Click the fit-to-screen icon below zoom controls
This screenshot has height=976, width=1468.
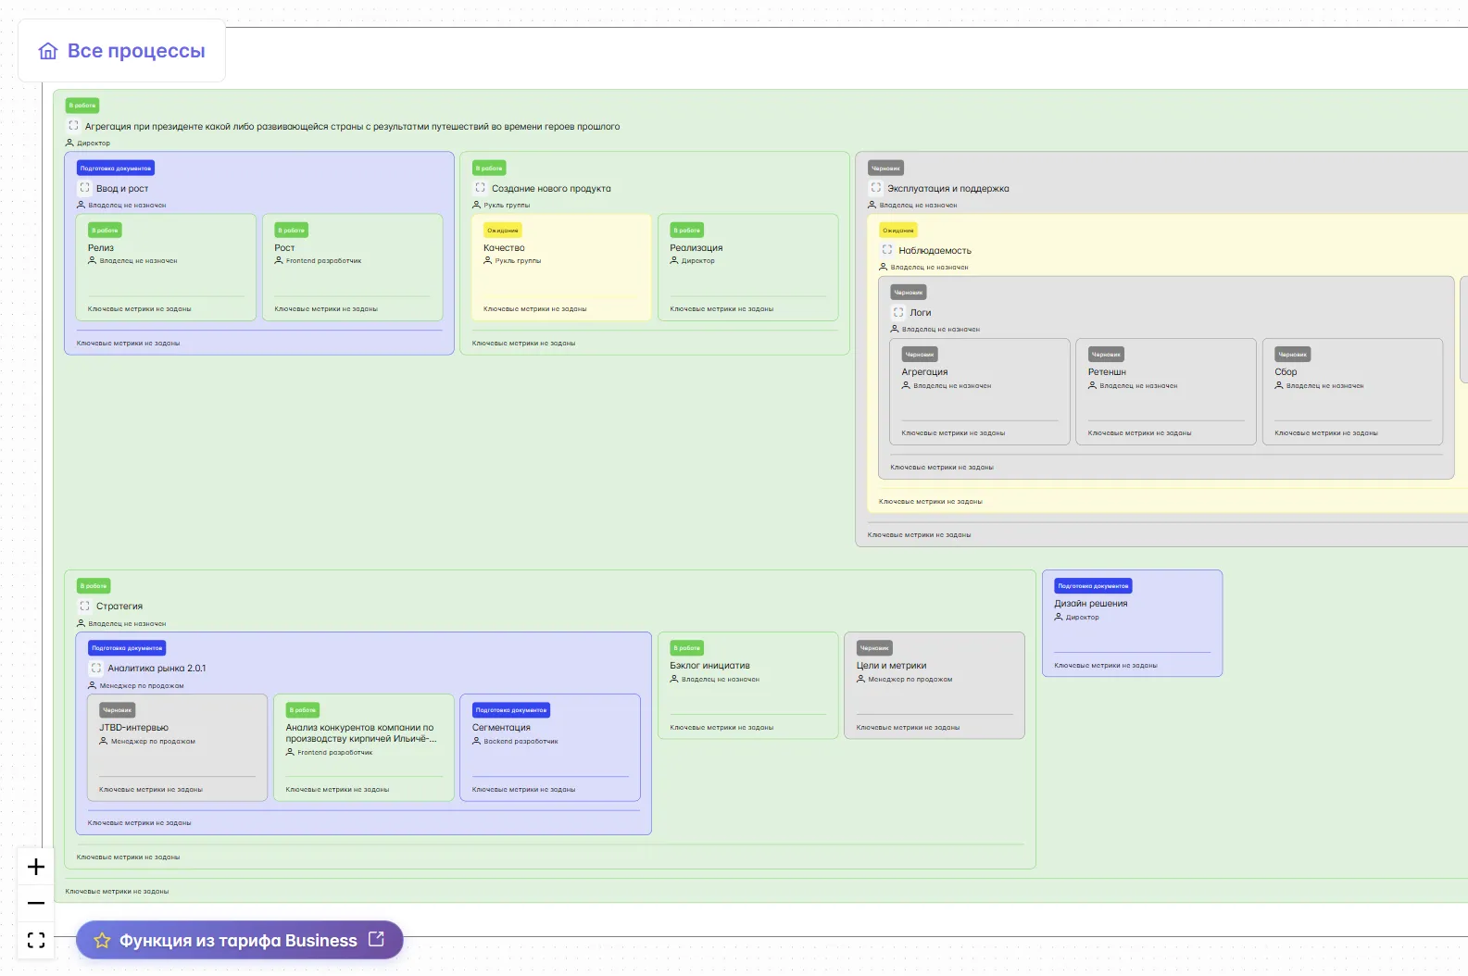point(36,941)
